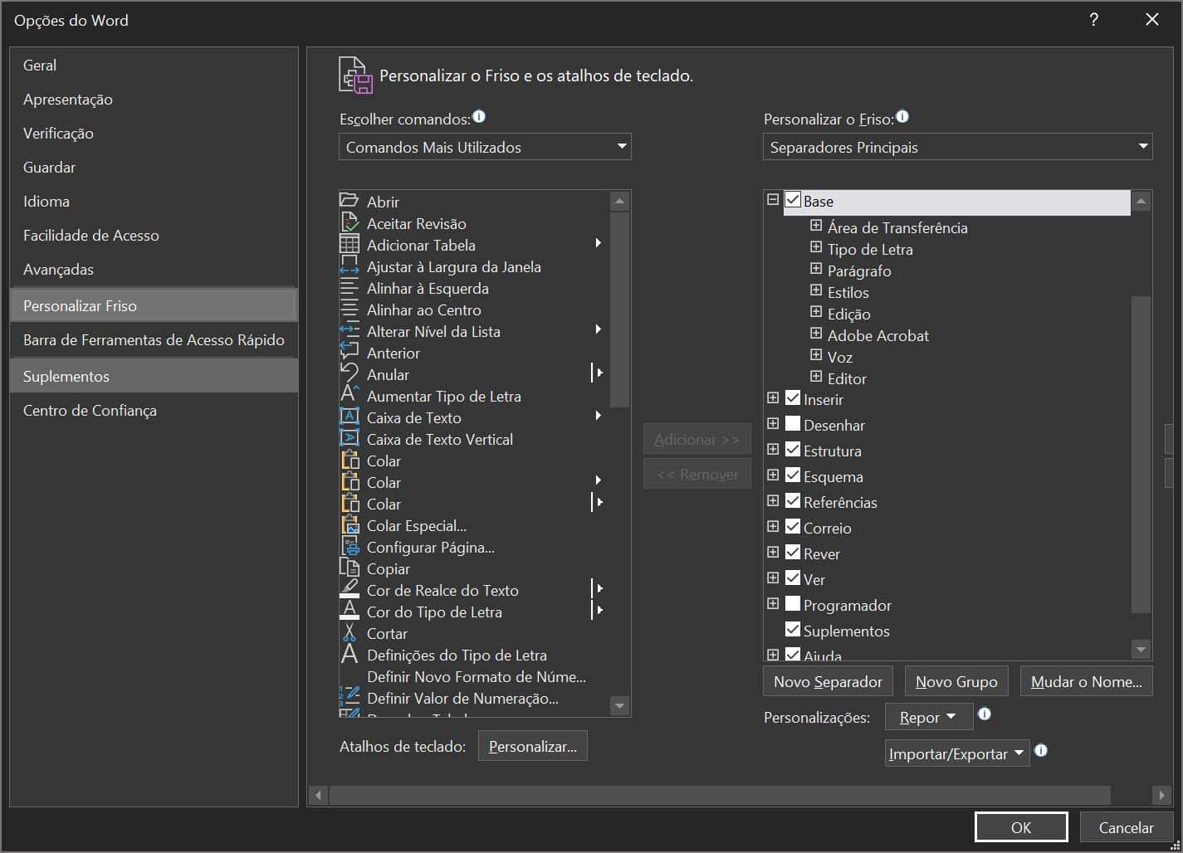The image size is (1183, 853).
Task: Select the Adicionar Tabela grid icon
Action: 350,245
